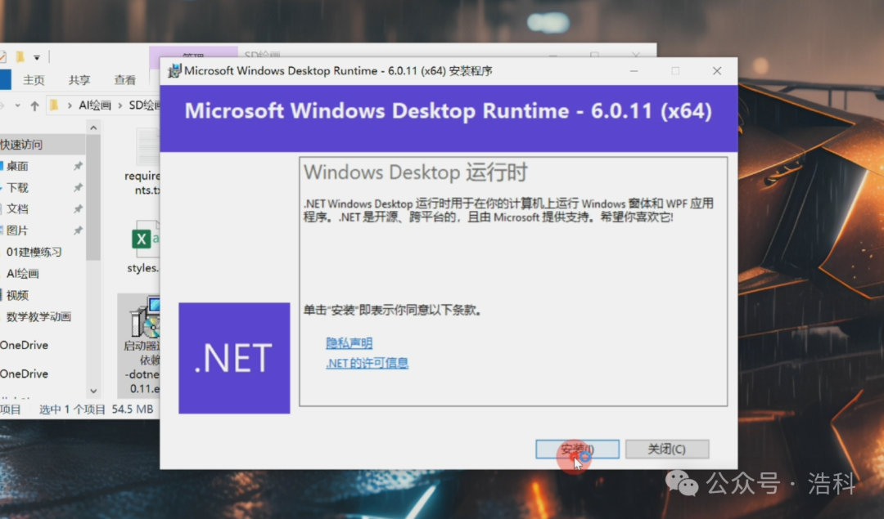Click the 关闭(C) close button
The height and width of the screenshot is (519, 884).
pos(667,450)
